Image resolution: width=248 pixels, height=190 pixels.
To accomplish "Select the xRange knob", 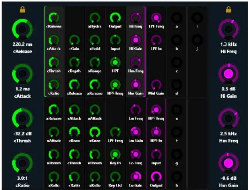I will (x=95, y=63).
